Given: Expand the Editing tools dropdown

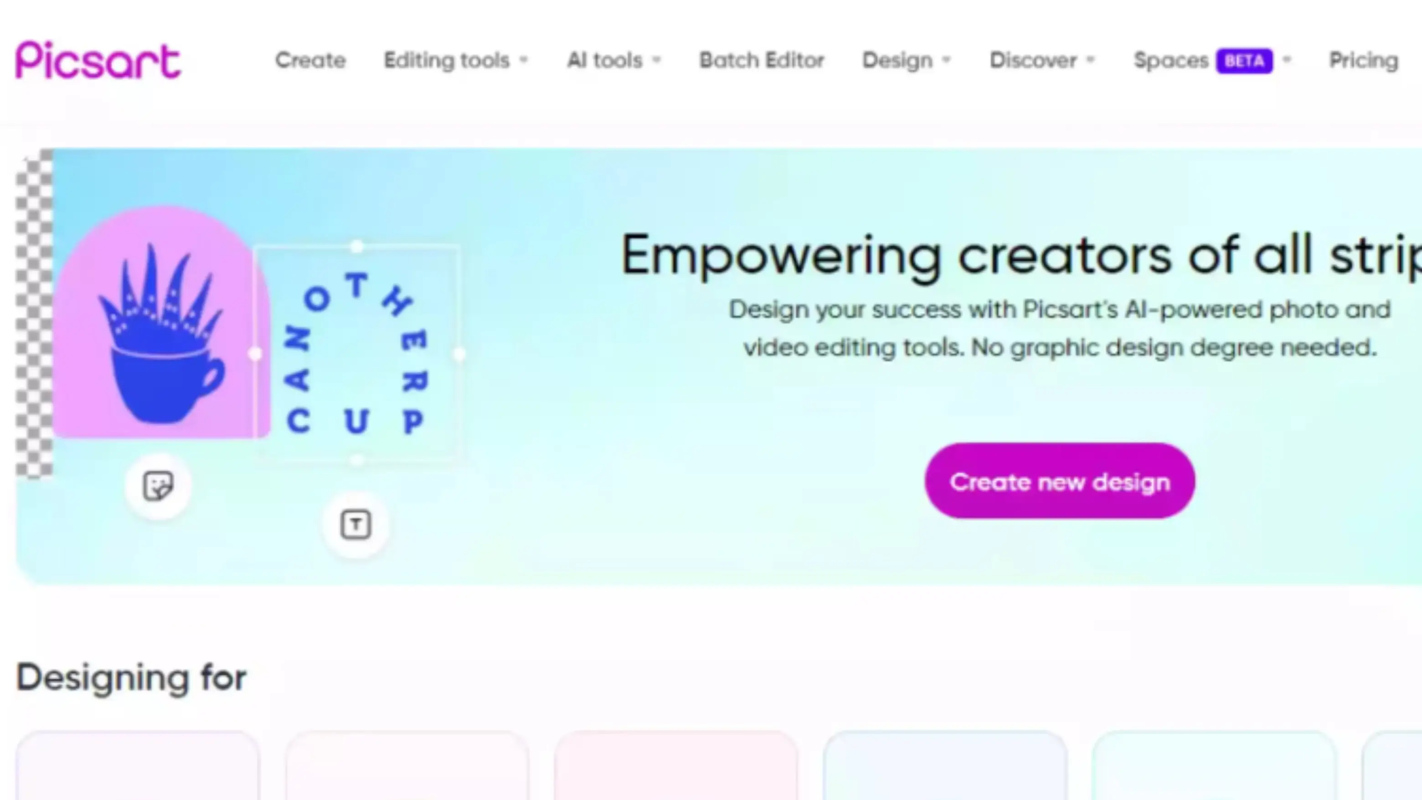Looking at the screenshot, I should point(456,60).
